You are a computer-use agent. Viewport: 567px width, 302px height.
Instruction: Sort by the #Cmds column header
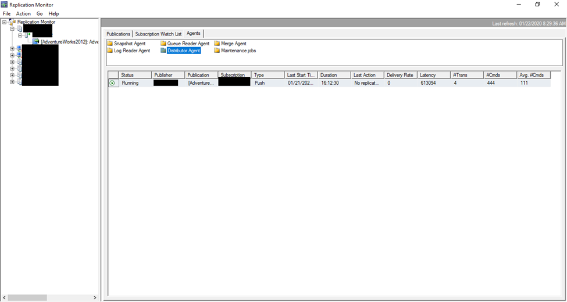coord(501,75)
